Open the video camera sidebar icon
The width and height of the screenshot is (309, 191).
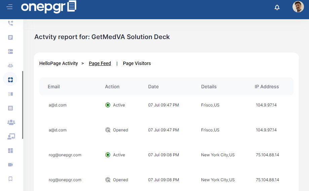pos(10,165)
